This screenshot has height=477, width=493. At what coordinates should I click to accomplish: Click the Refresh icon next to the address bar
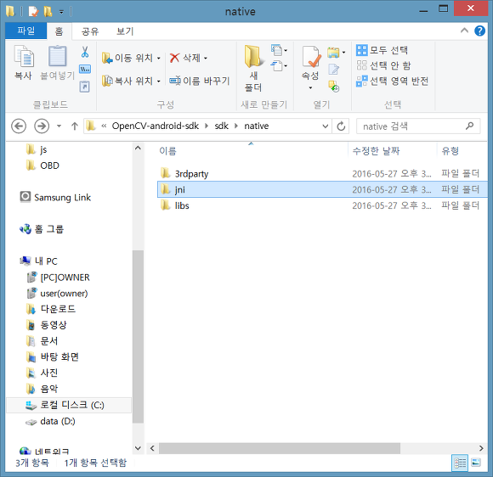point(341,126)
